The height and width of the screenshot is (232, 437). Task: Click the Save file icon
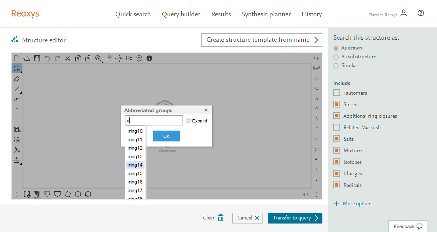pos(37,58)
